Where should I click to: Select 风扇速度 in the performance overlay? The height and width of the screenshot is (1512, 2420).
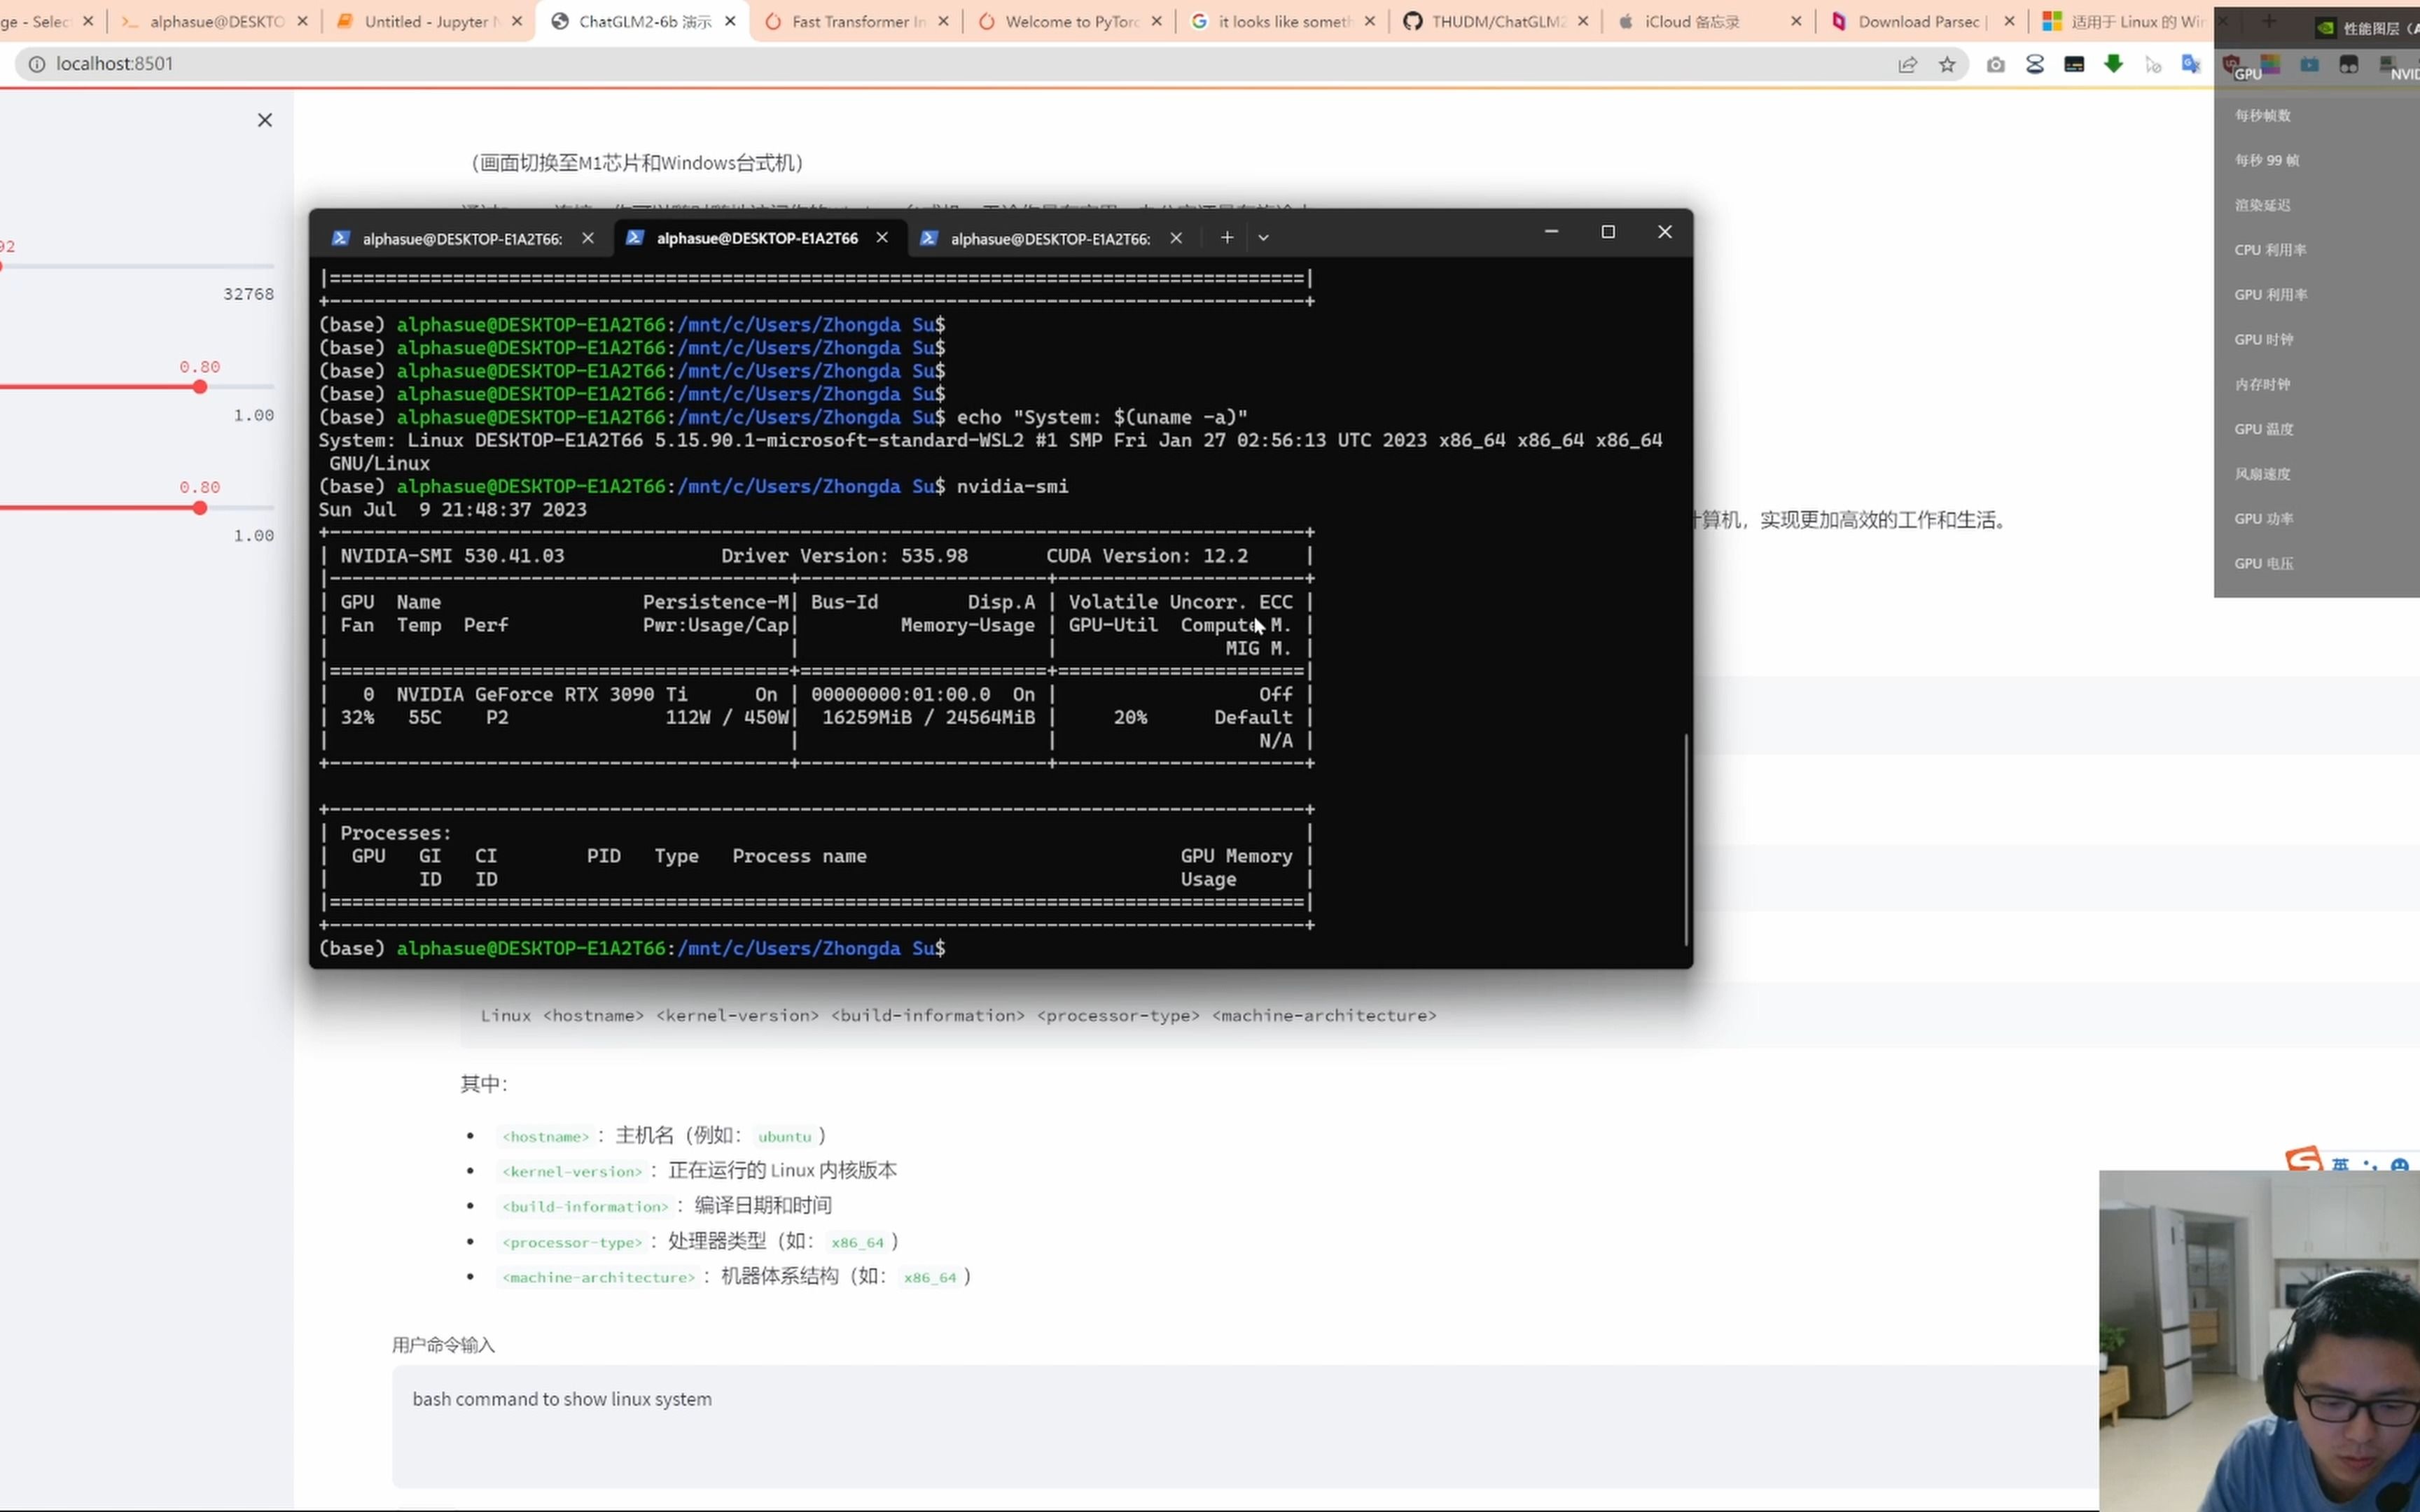(2263, 474)
